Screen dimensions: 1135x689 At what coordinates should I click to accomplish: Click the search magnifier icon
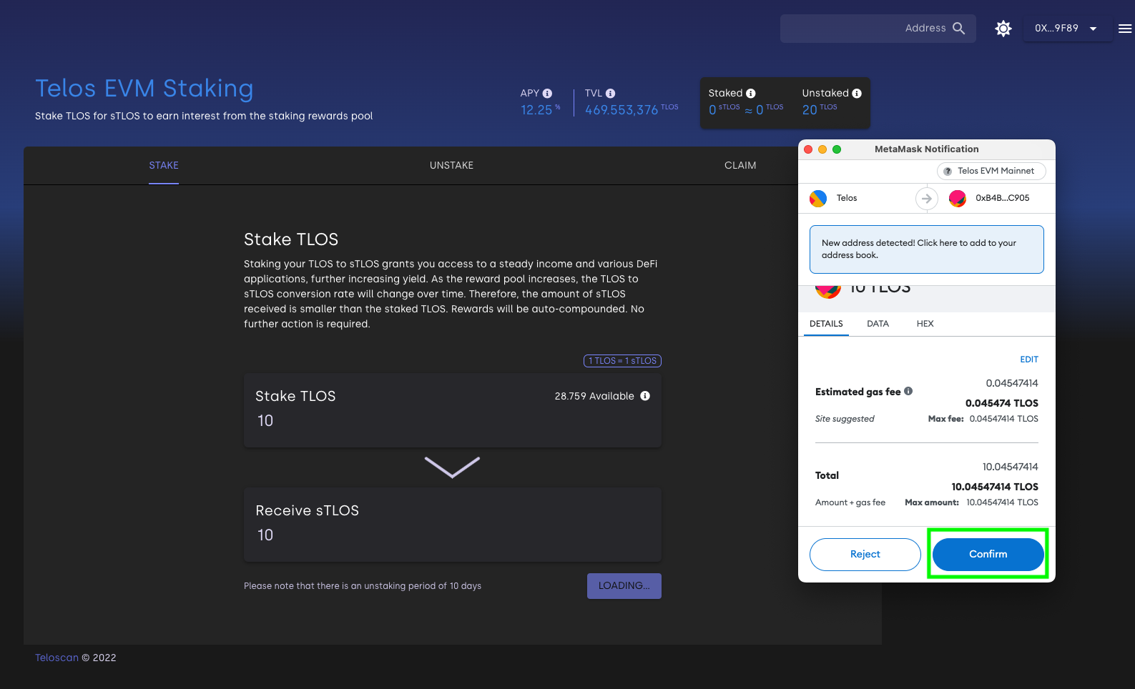959,29
